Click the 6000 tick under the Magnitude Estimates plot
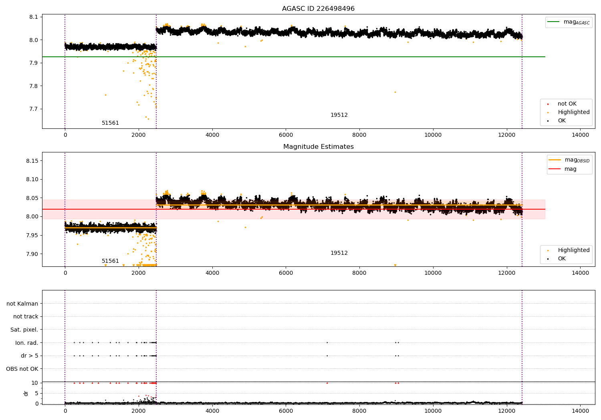Image resolution: width=601 pixels, height=420 pixels. coord(286,273)
